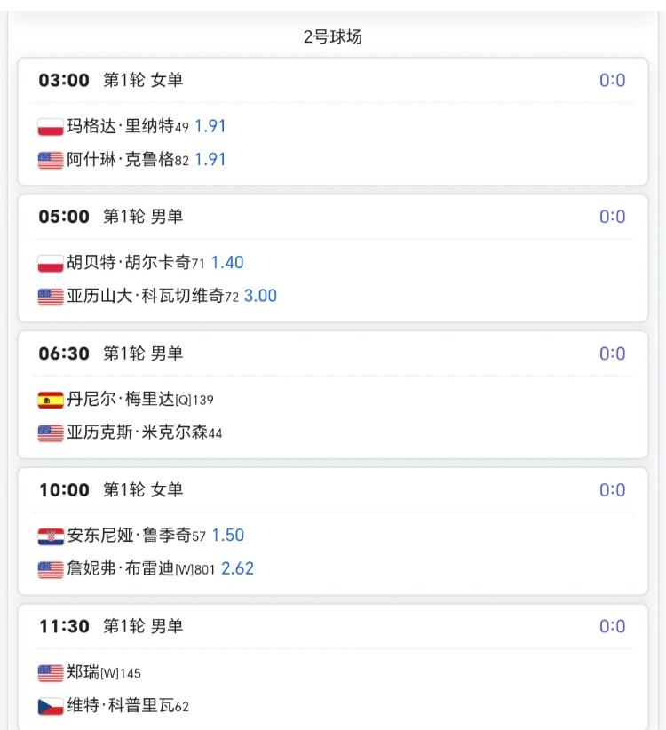The image size is (666, 730).
Task: Select odds 3.00 for 亚历山大·科瓦切维奇
Action: [260, 296]
